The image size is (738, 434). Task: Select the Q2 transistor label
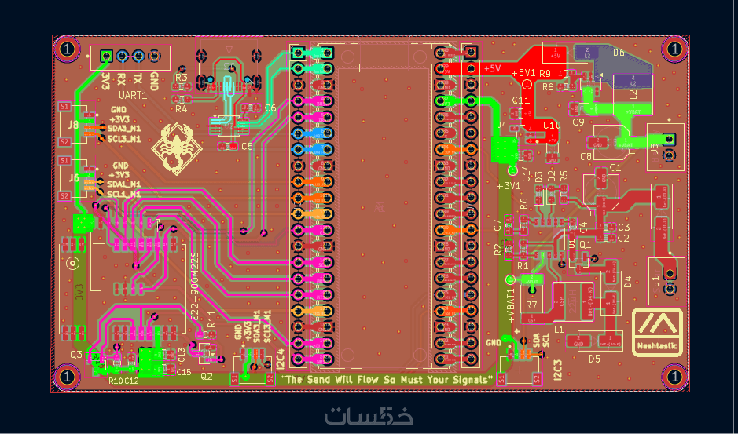(207, 376)
